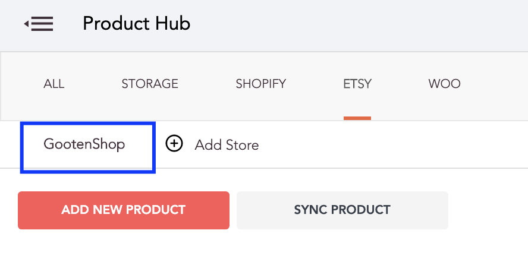Image resolution: width=528 pixels, height=271 pixels.
Task: Click the GootenShop text label
Action: point(84,144)
